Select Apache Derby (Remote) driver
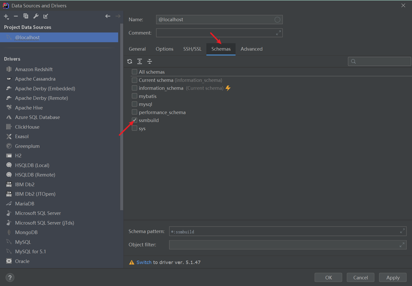 59,98
